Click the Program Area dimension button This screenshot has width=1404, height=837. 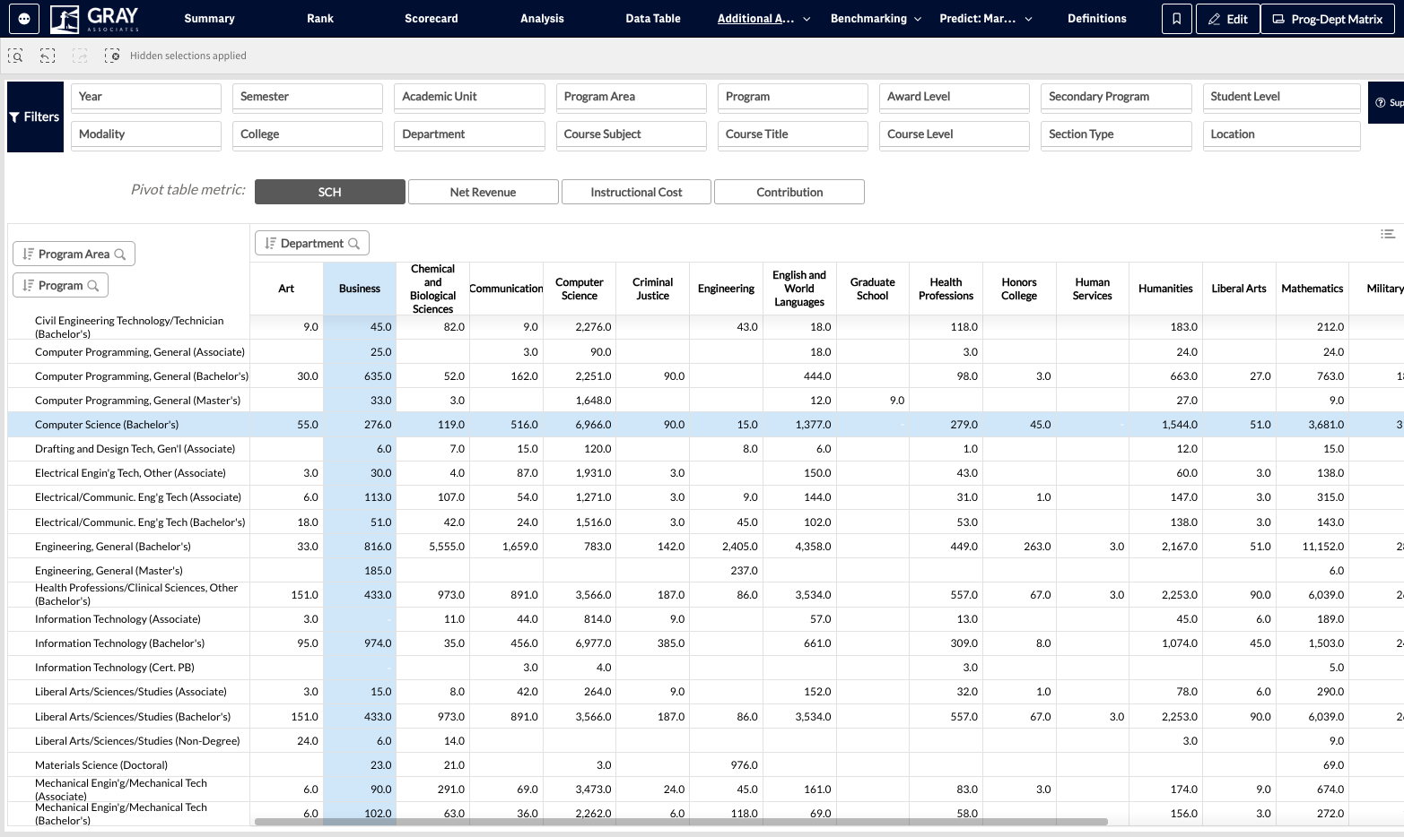click(x=74, y=255)
